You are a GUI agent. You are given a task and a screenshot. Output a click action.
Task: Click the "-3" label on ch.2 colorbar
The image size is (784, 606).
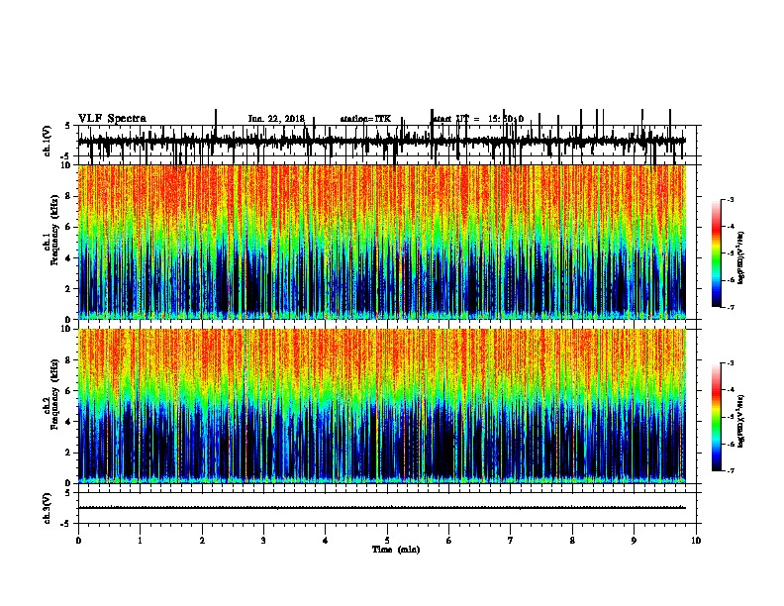click(x=731, y=363)
